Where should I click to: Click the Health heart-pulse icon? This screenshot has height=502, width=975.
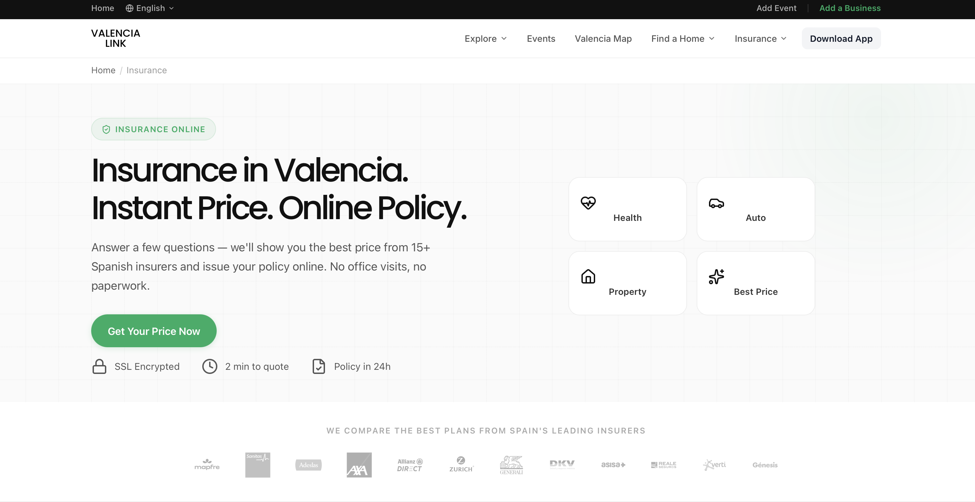point(588,203)
